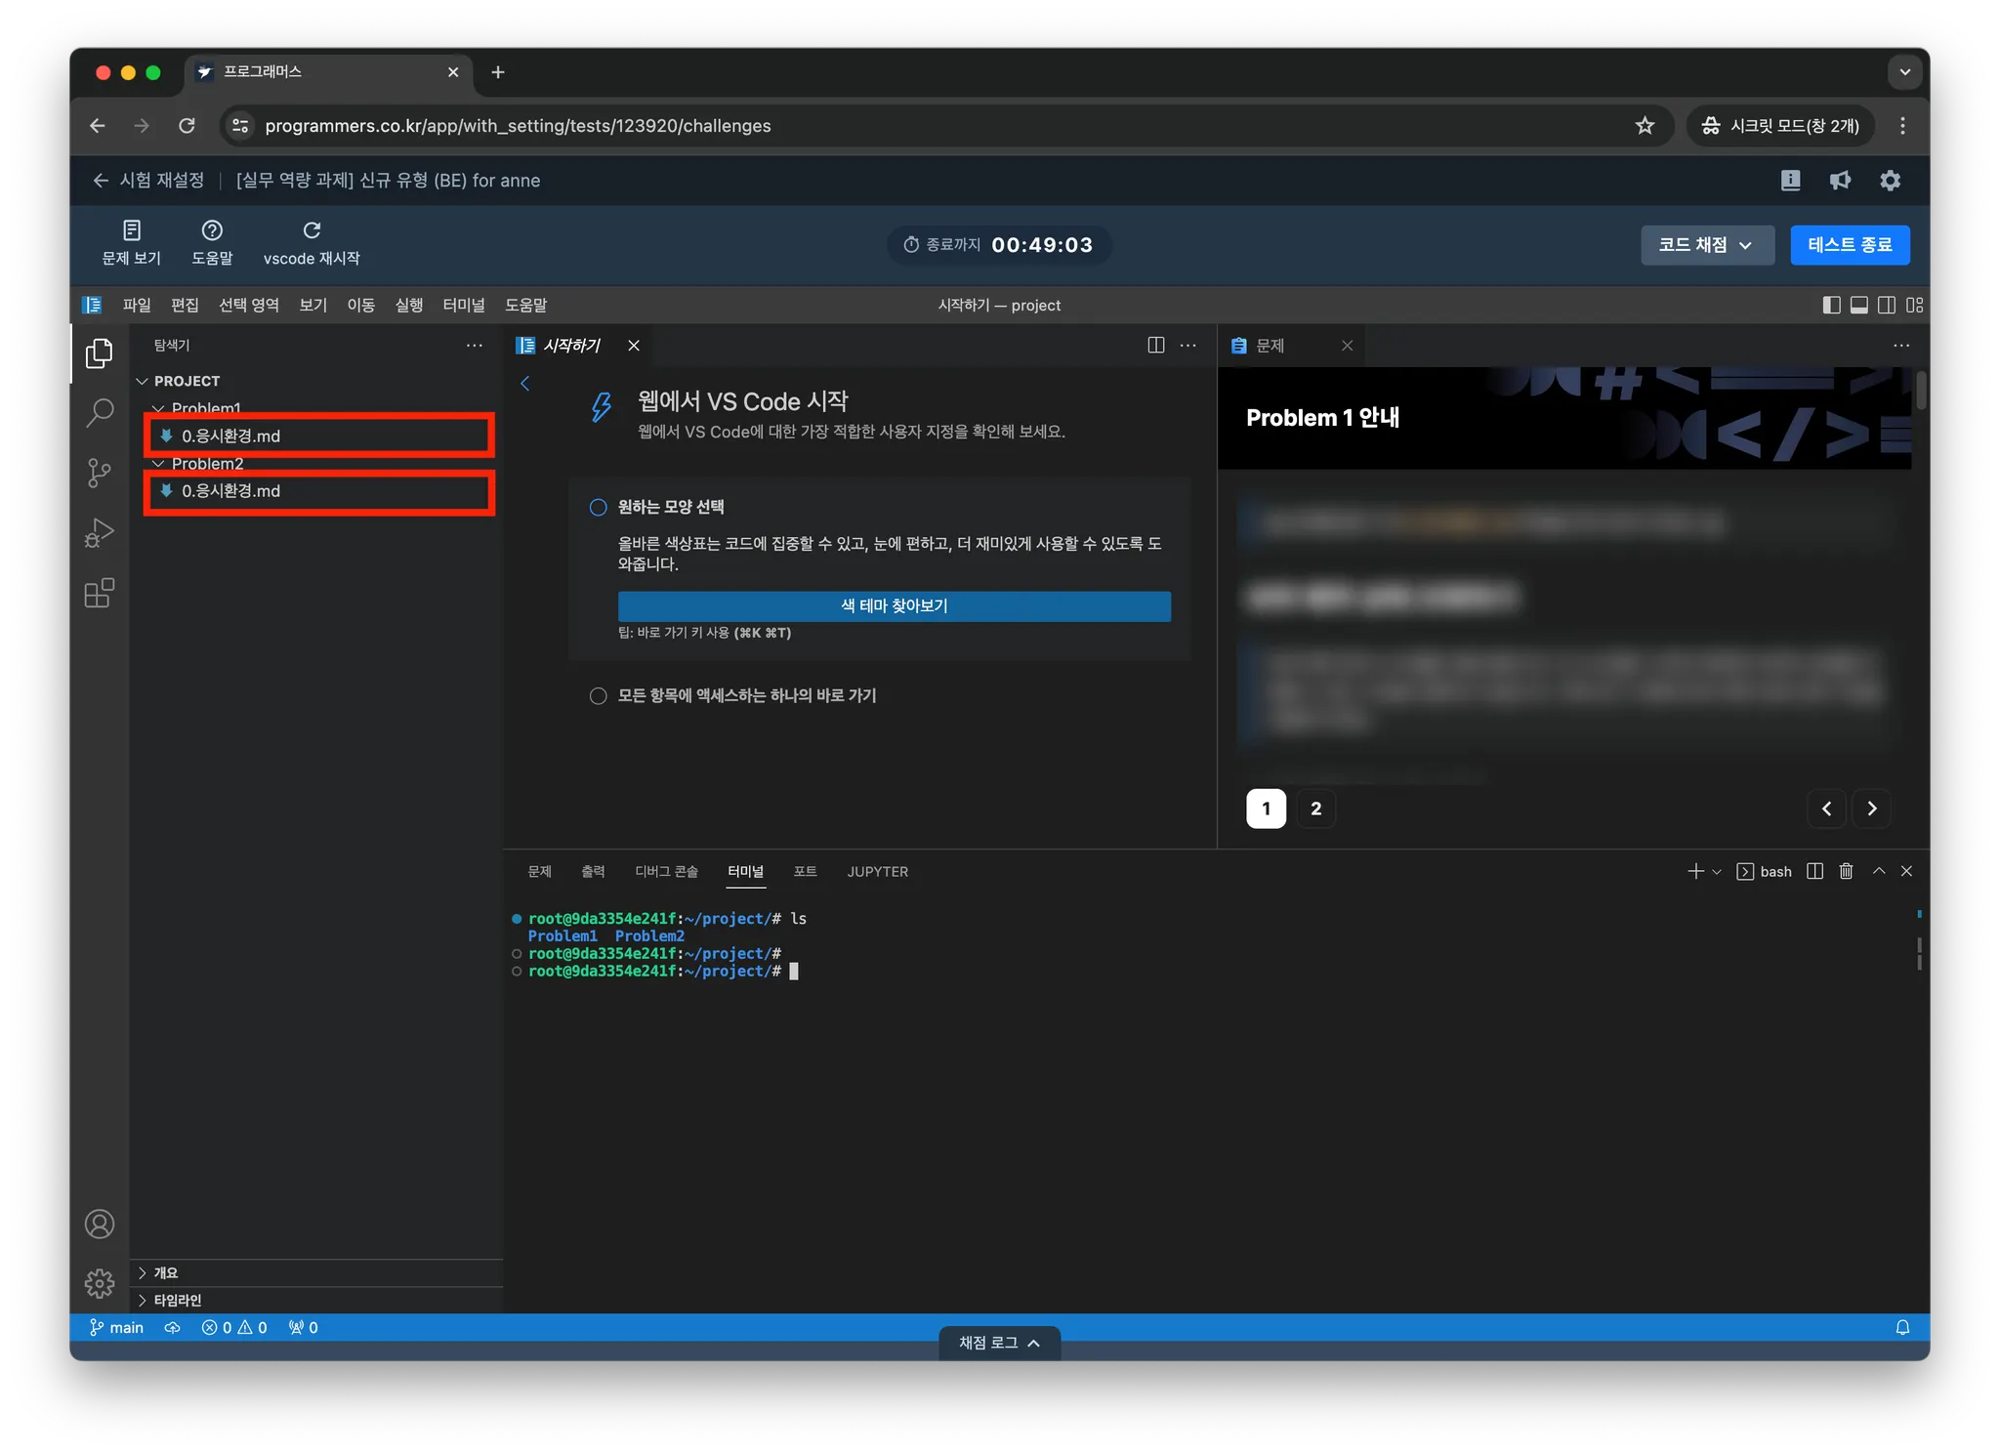This screenshot has width=2000, height=1453.
Task: Open the 도움말 help icon in toolbar
Action: tap(212, 230)
